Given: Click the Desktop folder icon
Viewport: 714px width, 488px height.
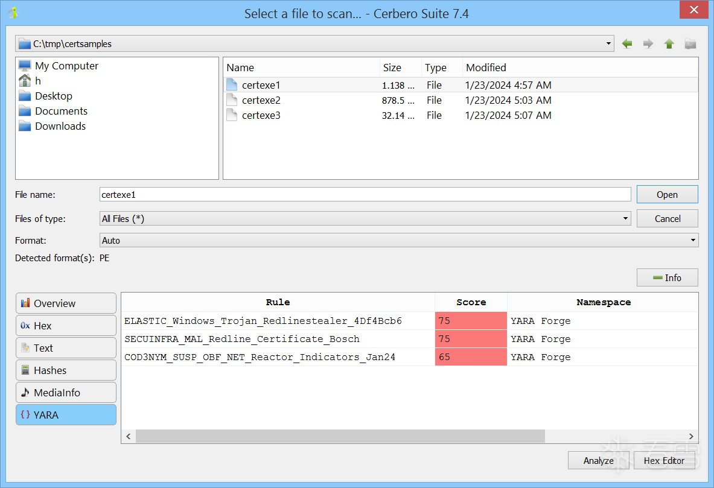Looking at the screenshot, I should pos(25,96).
